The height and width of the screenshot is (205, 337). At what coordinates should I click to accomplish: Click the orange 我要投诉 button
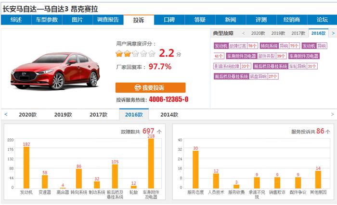[x=150, y=87]
